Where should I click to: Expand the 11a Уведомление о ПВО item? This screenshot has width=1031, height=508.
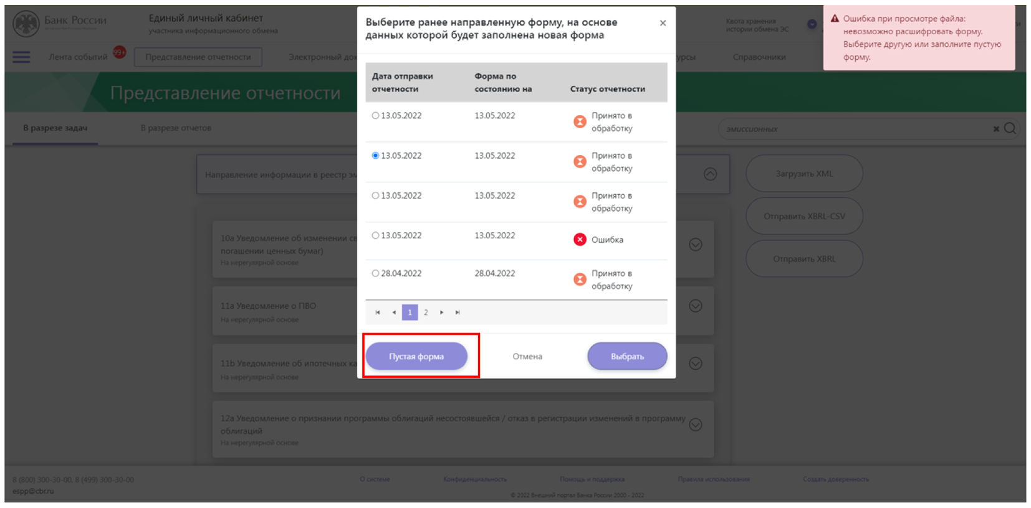[x=696, y=306]
